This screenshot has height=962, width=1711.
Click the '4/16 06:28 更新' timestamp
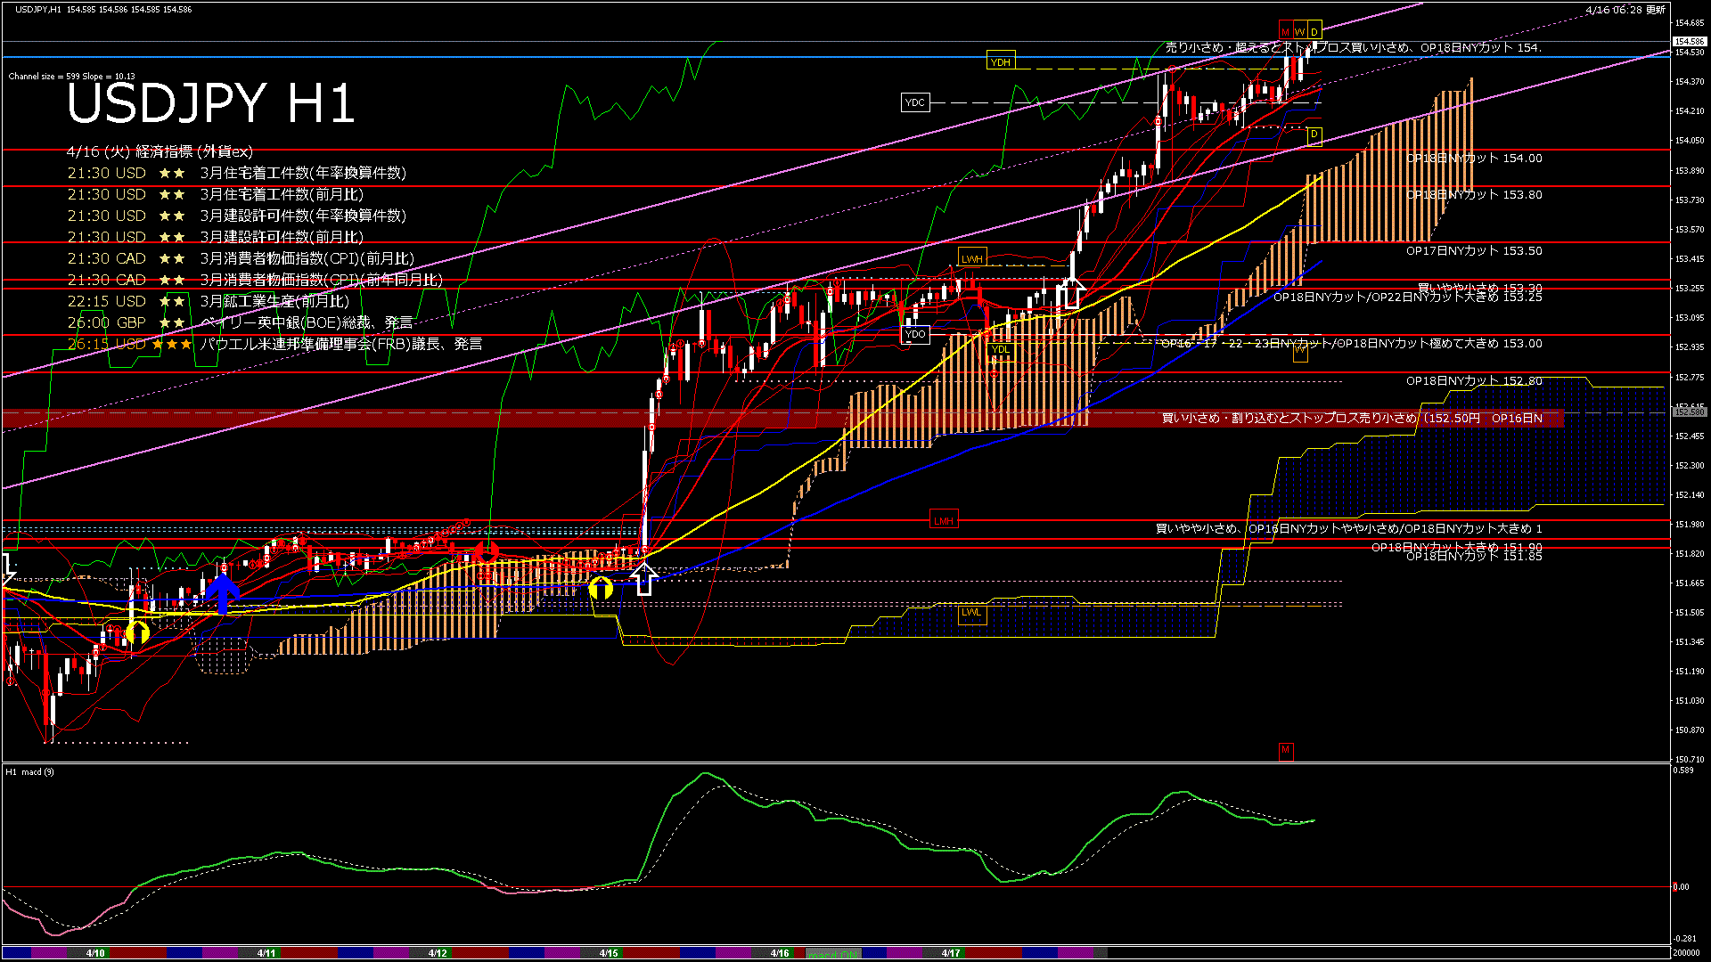[1625, 10]
